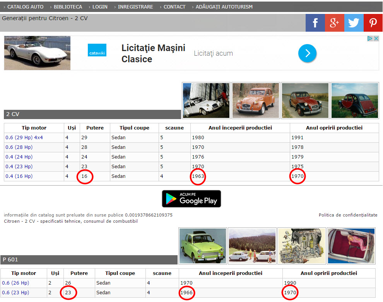
Task: Click P 601 table Uși header
Action: [x=55, y=273]
